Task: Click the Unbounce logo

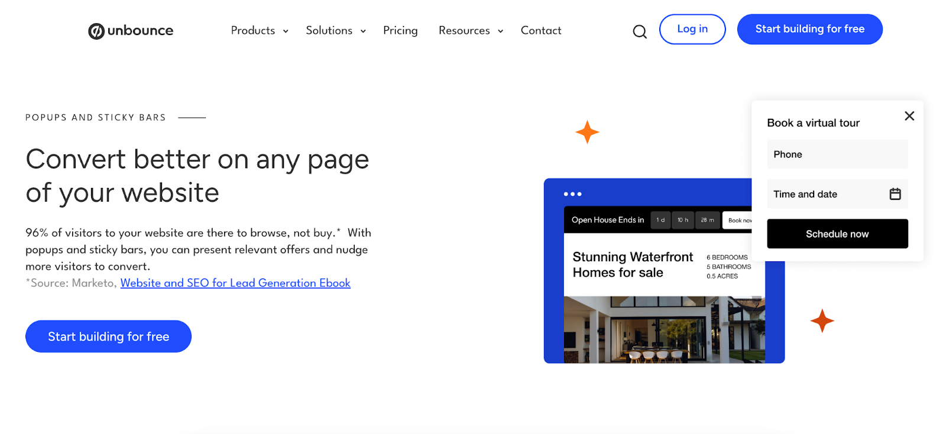Action: tap(131, 31)
